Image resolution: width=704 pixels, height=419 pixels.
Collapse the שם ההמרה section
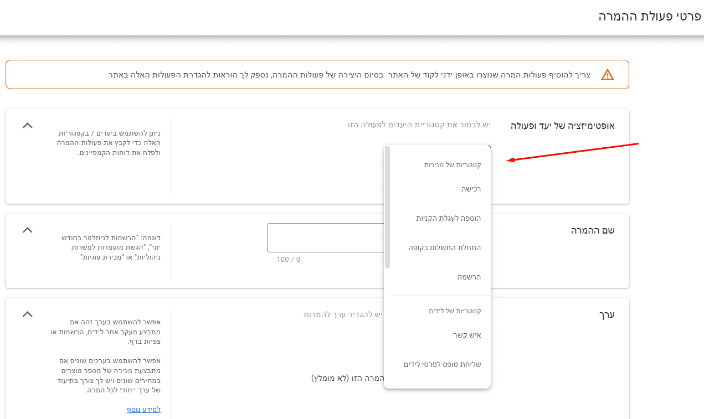pos(27,230)
